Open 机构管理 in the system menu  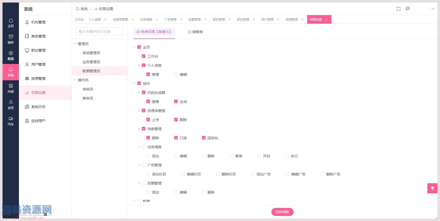[45, 22]
